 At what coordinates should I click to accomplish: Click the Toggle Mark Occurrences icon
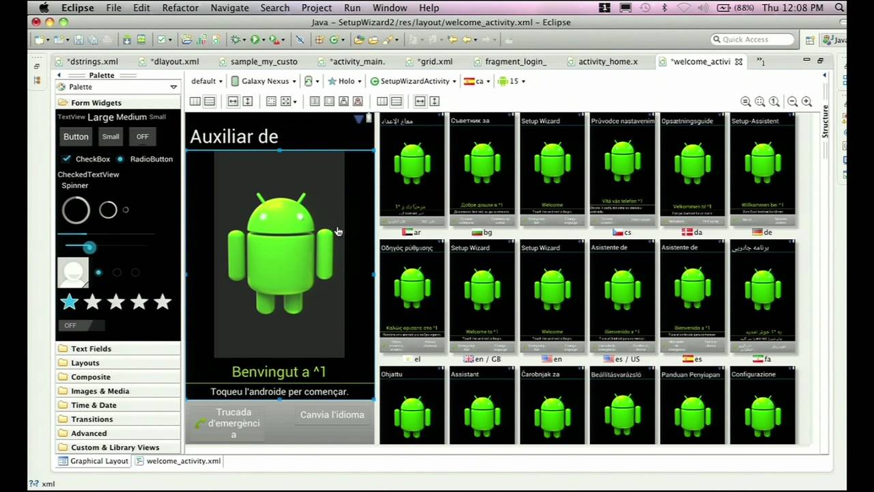(299, 40)
